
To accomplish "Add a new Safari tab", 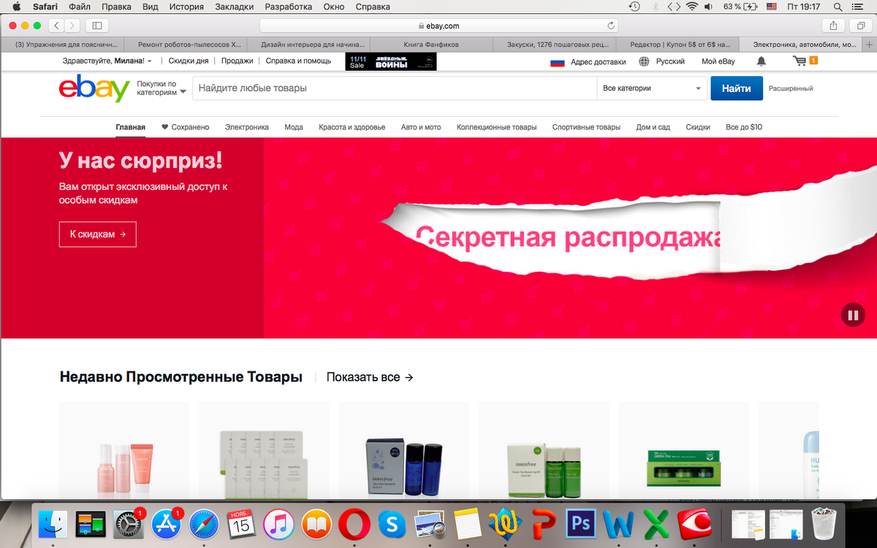I will (x=870, y=45).
